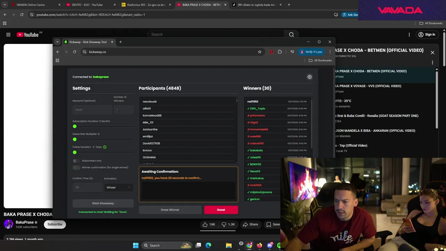The image size is (446, 251).
Task: Switch to Kladionica 365 tab
Action: pyautogui.click(x=146, y=5)
